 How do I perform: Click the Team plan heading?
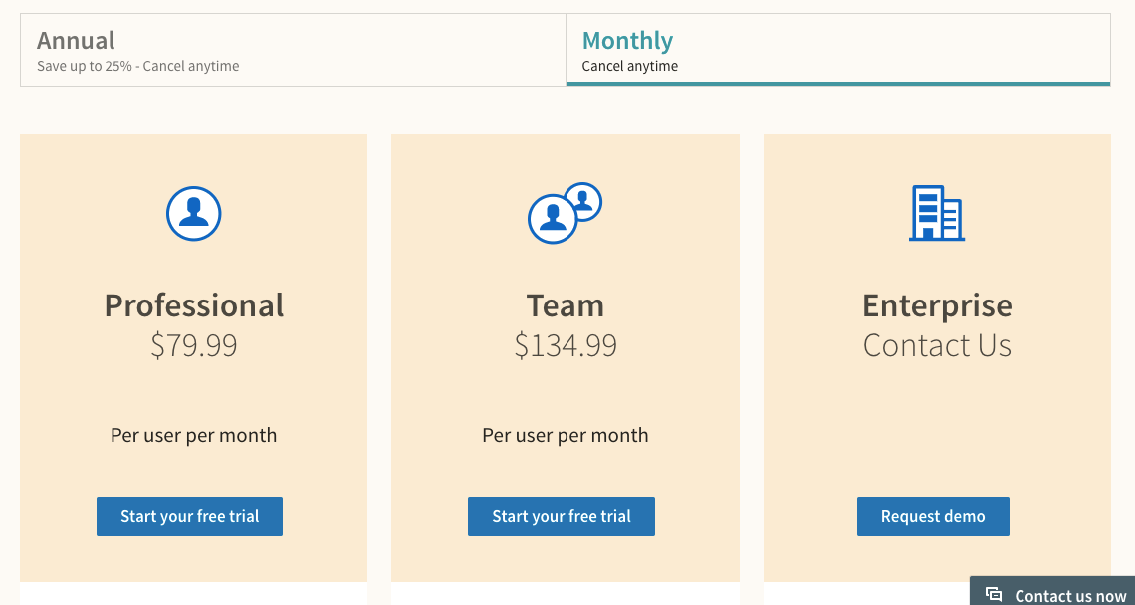(566, 304)
